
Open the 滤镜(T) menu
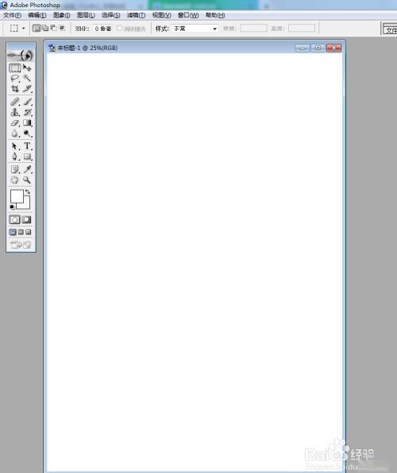pos(136,15)
